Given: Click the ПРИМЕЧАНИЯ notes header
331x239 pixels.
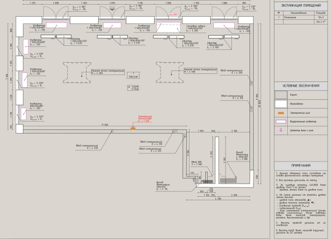Looking at the screenshot, I should tap(301, 166).
